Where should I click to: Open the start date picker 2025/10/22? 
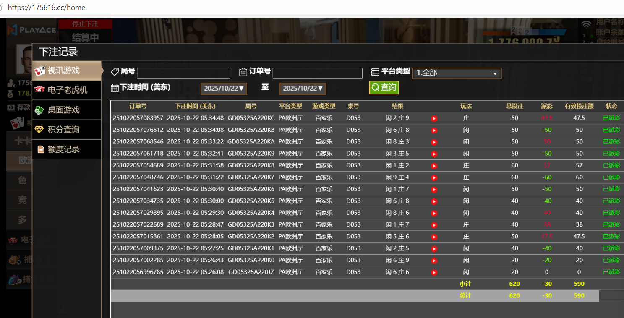coord(223,89)
